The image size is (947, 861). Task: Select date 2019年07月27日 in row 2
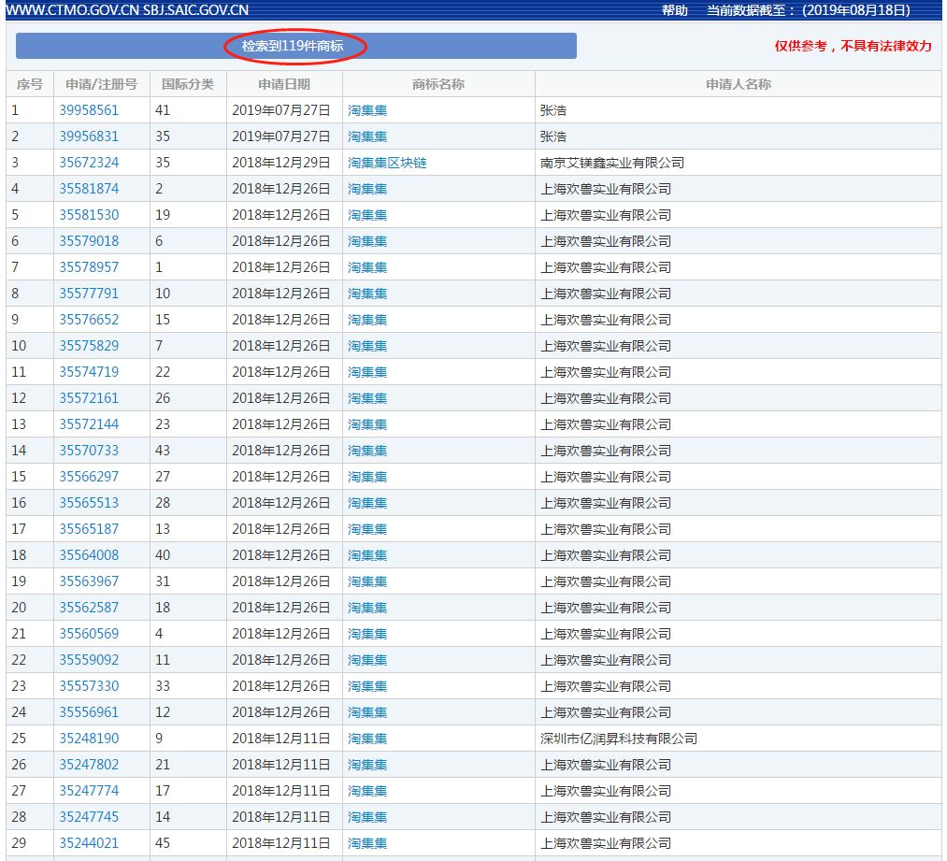click(x=280, y=136)
